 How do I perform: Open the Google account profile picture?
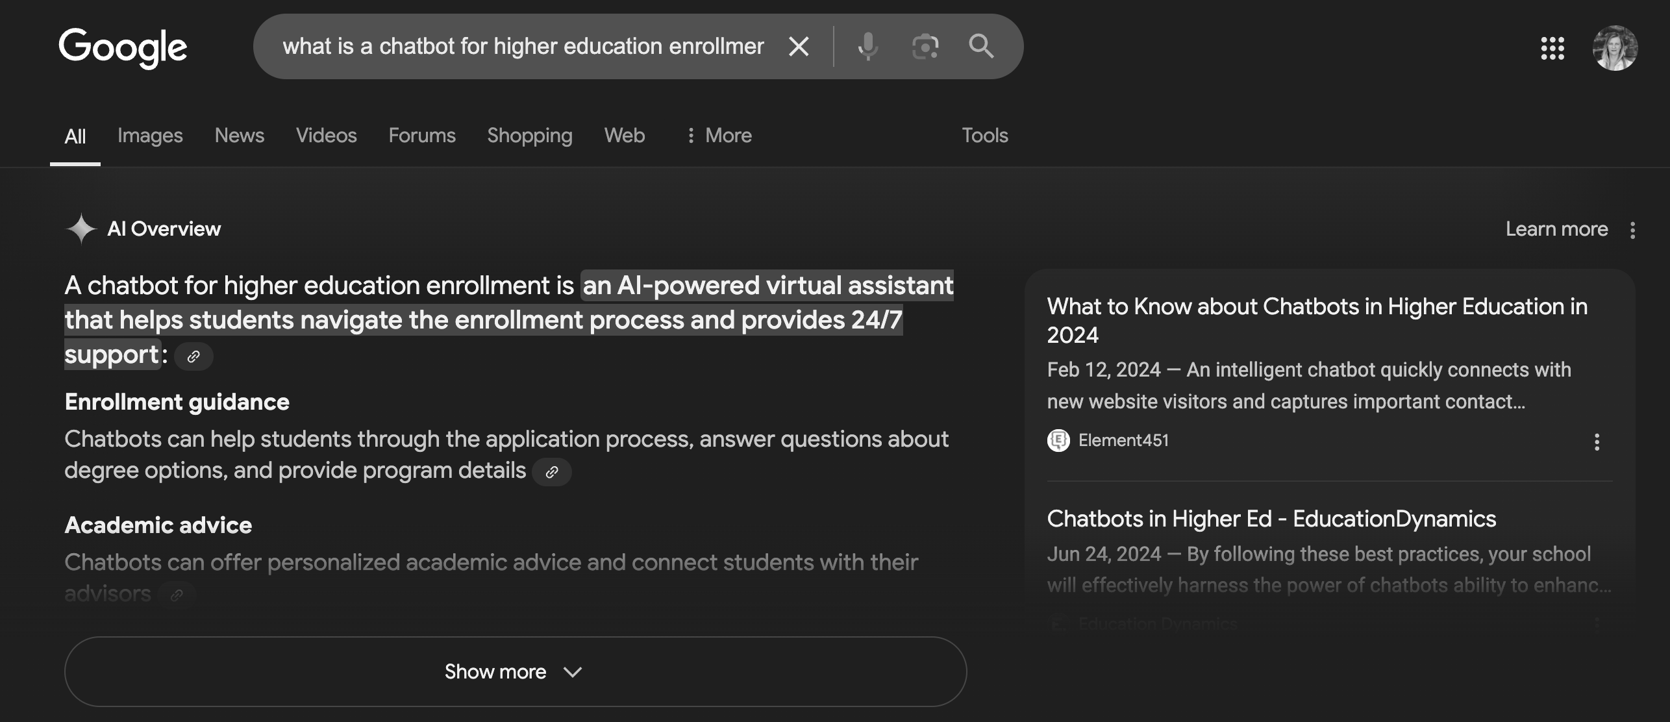click(x=1615, y=48)
